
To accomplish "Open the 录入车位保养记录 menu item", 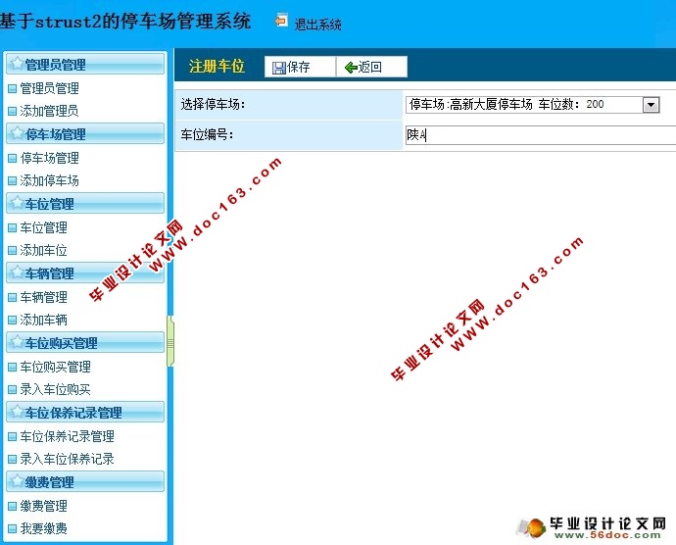I will [67, 459].
